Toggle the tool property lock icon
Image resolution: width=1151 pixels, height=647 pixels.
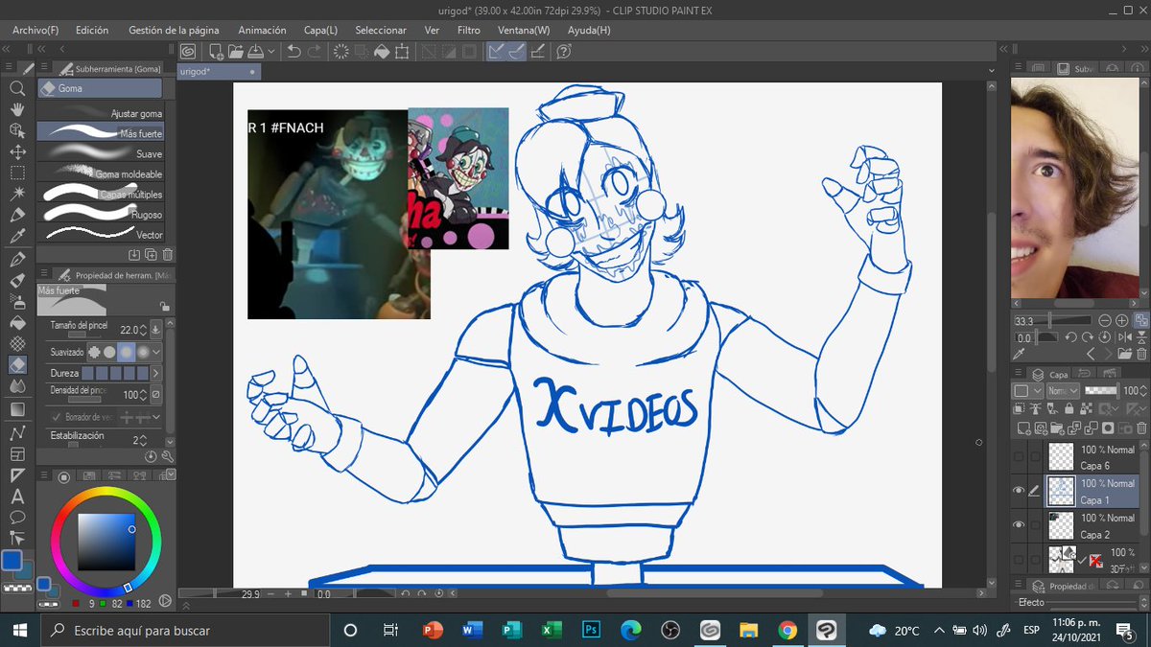click(x=165, y=306)
